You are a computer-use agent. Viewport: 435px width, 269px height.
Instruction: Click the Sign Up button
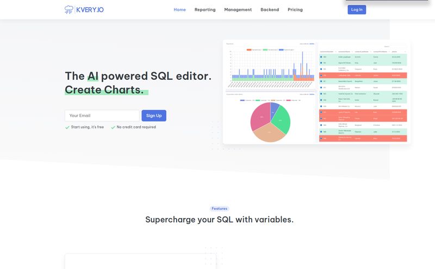tap(154, 116)
